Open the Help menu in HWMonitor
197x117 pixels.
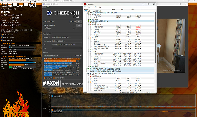(99, 7)
